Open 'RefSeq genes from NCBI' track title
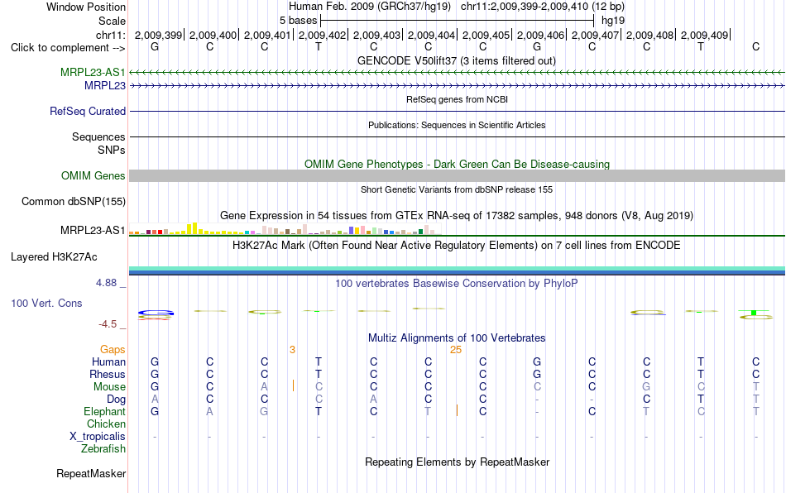 coord(457,99)
